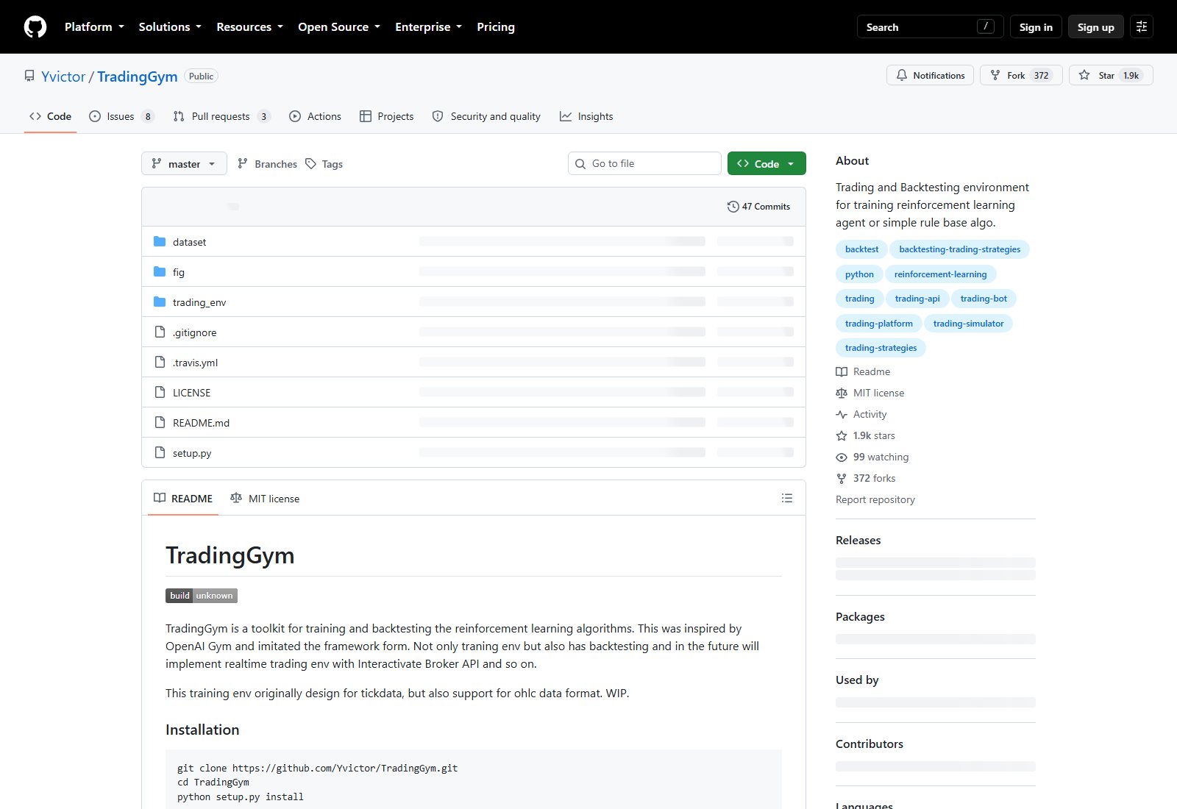Screen dimensions: 1177x809
Task: Click the fig folder icon
Action: (x=160, y=271)
